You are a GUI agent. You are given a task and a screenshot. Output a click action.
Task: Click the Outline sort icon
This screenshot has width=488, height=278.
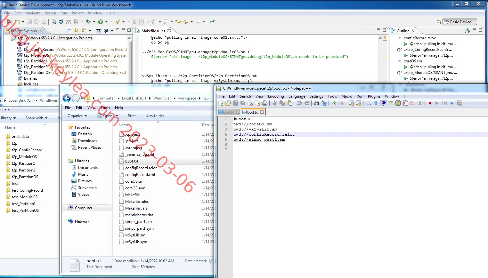[x=468, y=31]
